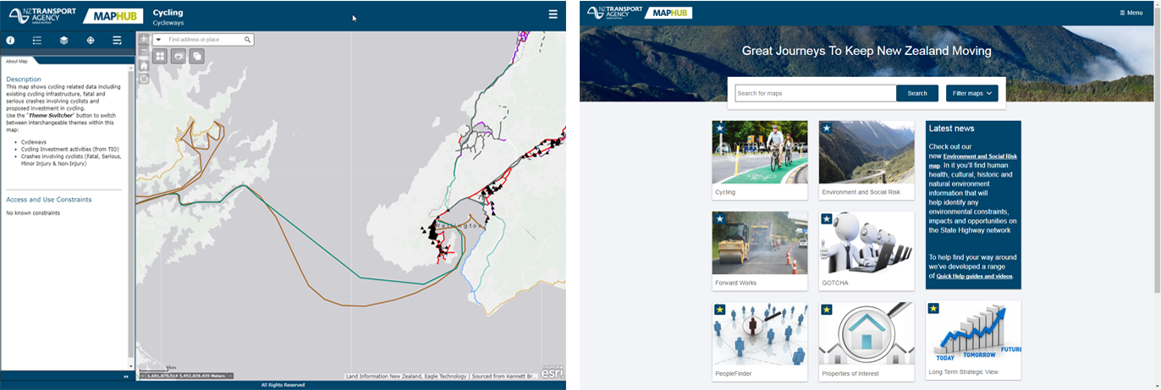This screenshot has width=1161, height=390.
Task: Open the Forward Works map thumbnail
Action: [760, 243]
